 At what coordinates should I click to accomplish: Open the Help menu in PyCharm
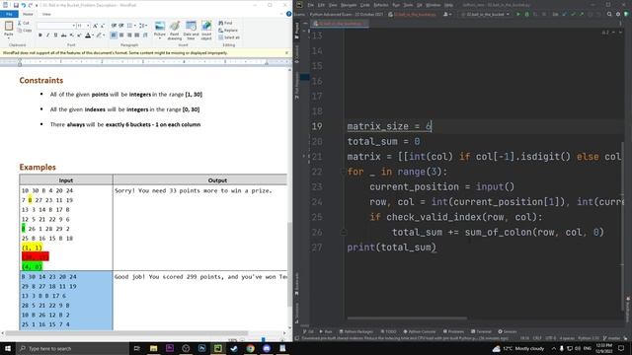448,5
